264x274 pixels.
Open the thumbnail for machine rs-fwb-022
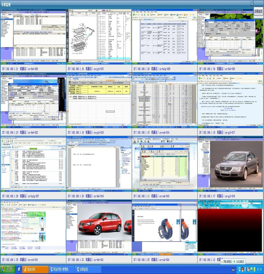coord(33,101)
